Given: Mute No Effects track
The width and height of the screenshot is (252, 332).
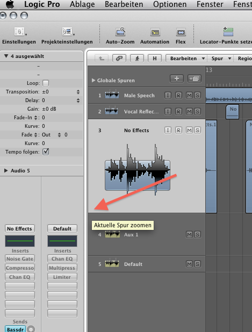Looking at the screenshot, I should tap(189, 130).
